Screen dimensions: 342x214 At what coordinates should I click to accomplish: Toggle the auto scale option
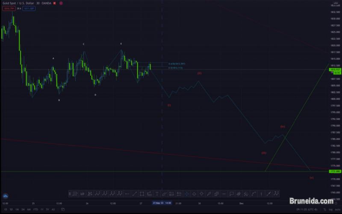coord(338,210)
